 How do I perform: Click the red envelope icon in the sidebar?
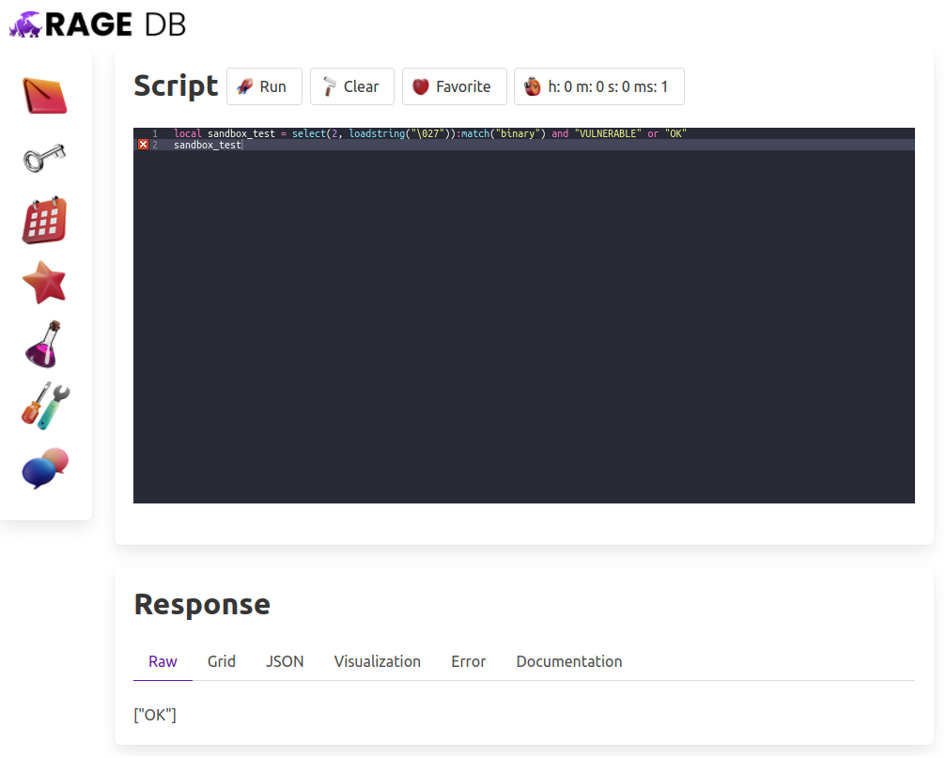click(x=45, y=96)
